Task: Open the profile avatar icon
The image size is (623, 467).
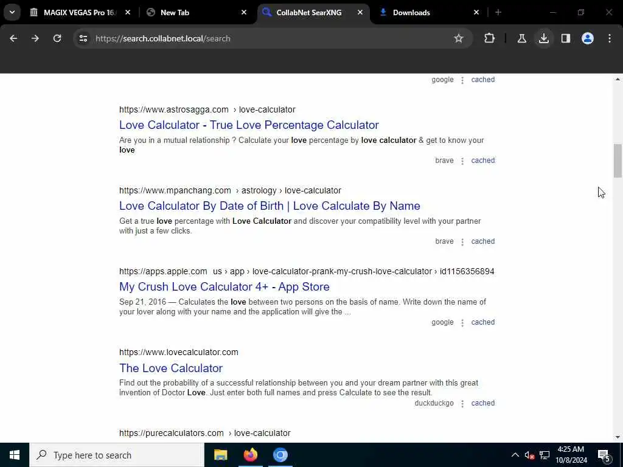Action: [x=588, y=38]
